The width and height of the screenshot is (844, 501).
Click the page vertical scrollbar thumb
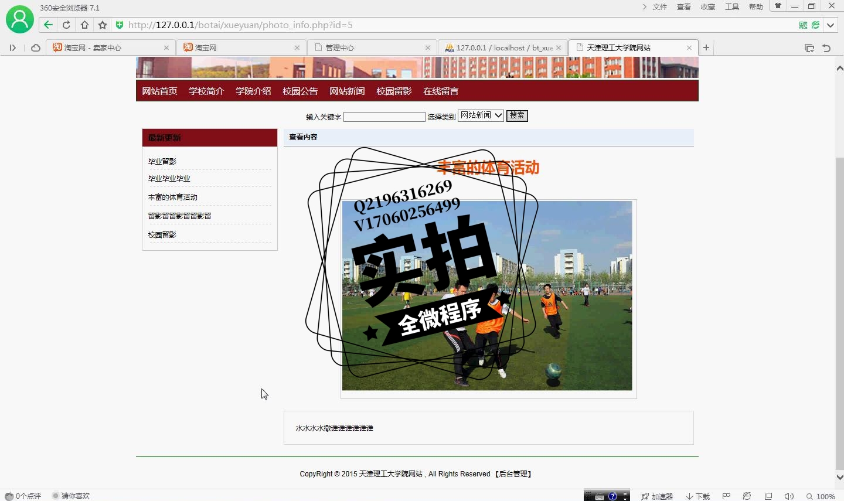tap(839, 312)
